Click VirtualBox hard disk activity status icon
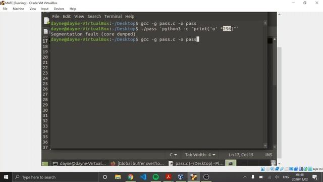 262,169
